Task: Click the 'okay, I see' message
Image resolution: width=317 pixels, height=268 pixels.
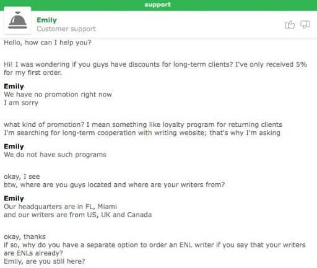Action: click(22, 176)
